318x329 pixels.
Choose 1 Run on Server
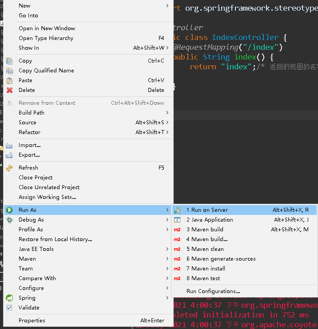coord(244,210)
